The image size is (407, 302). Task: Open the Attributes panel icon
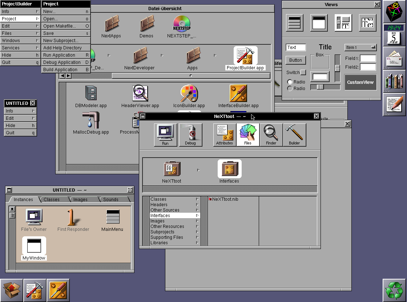225,135
